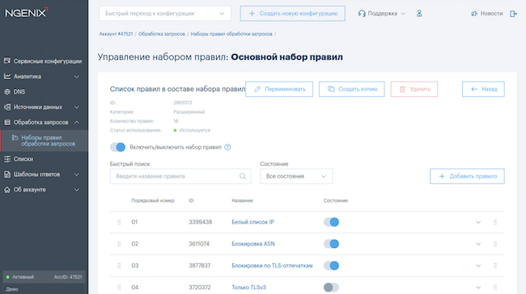Open Обработка запросов breadcrumb

(162, 34)
